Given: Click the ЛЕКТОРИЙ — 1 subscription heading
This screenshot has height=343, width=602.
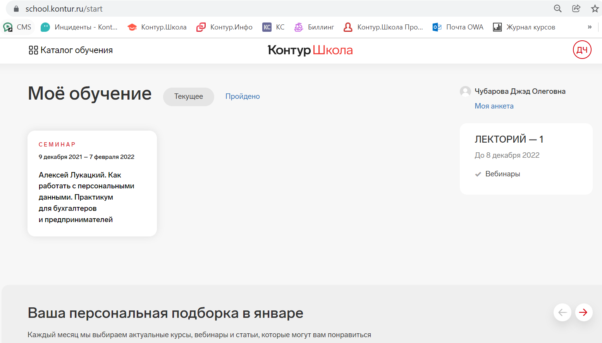Looking at the screenshot, I should click(x=509, y=139).
